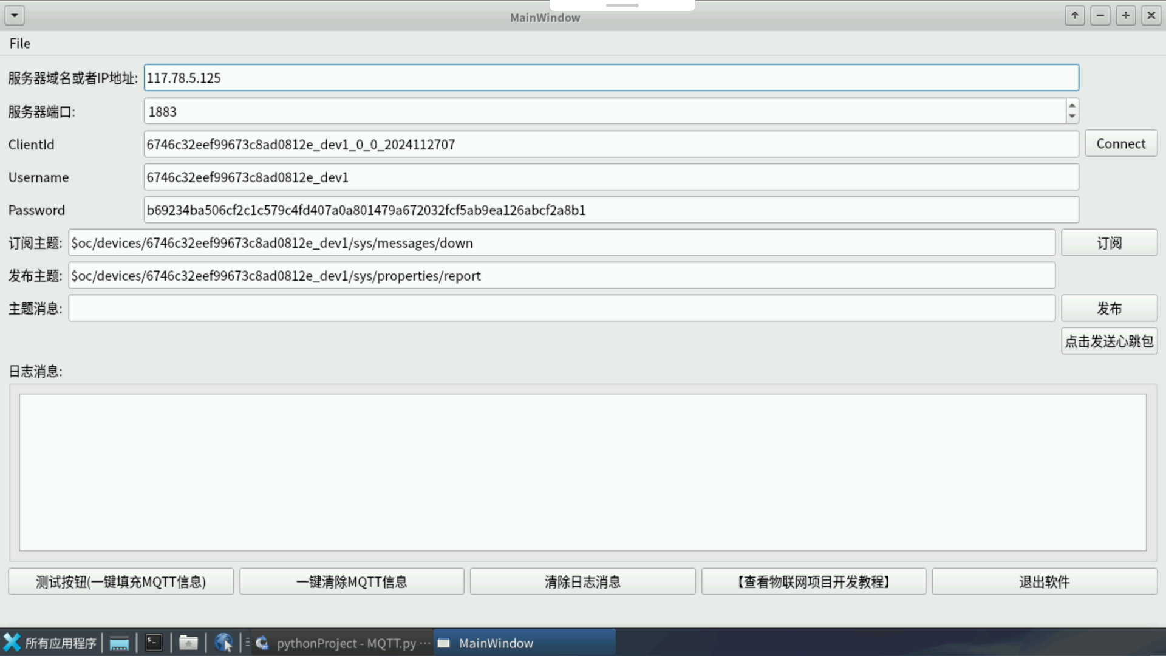Open the window menu dropdown at top-left
This screenshot has height=656, width=1166.
[x=15, y=16]
